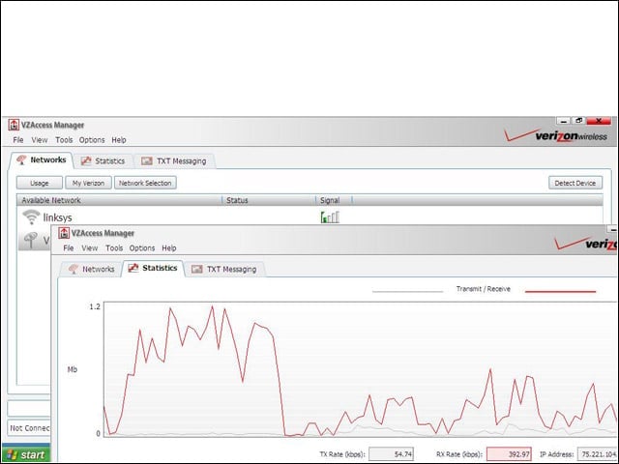Open Options menu in front VZAccess window
This screenshot has height=464, width=619.
click(142, 248)
